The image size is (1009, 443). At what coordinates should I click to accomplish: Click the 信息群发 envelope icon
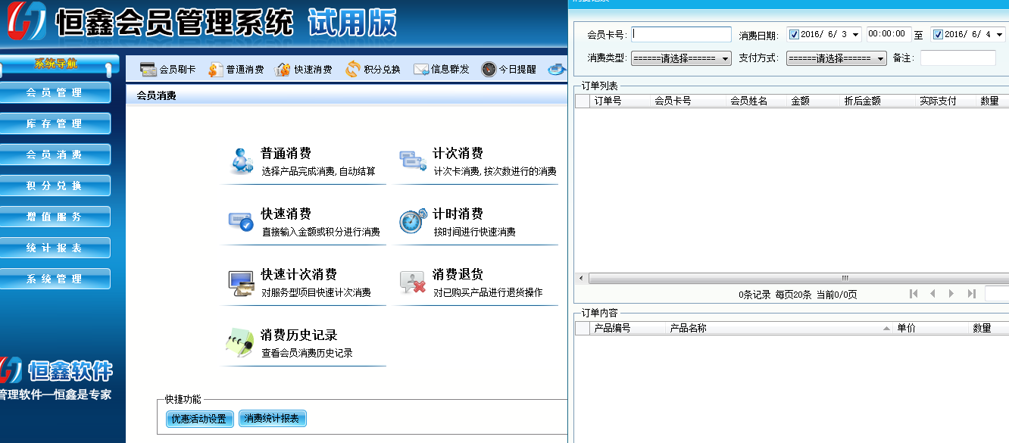(x=421, y=70)
